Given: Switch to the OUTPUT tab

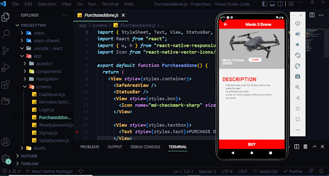Looking at the screenshot, I should pyautogui.click(x=115, y=147).
